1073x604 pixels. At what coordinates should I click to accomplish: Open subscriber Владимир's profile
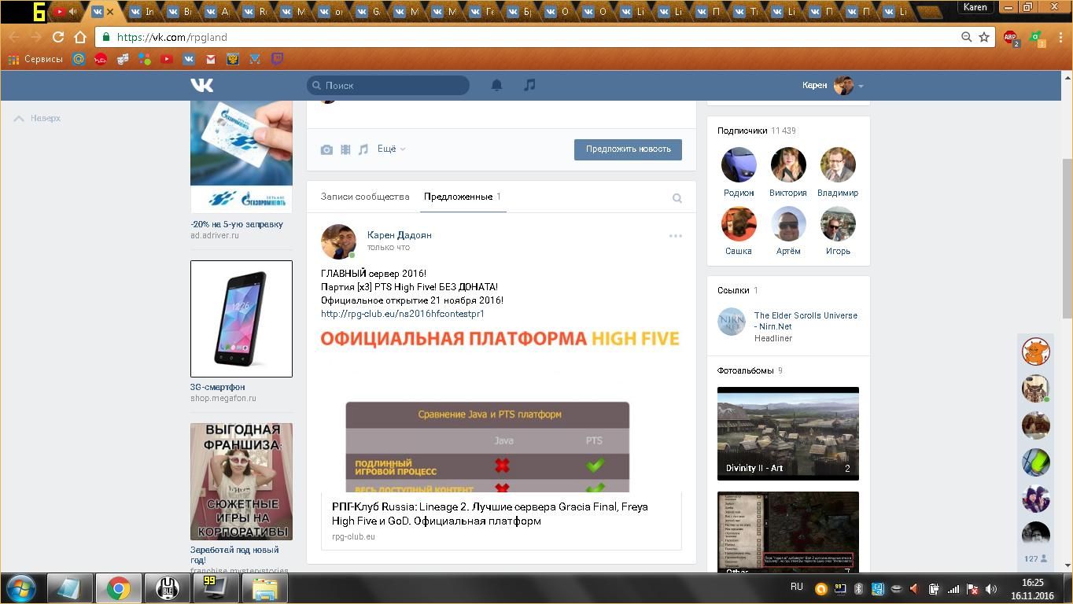(x=838, y=165)
